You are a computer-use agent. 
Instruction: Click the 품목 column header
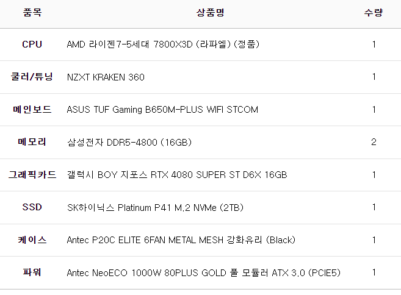click(x=32, y=12)
